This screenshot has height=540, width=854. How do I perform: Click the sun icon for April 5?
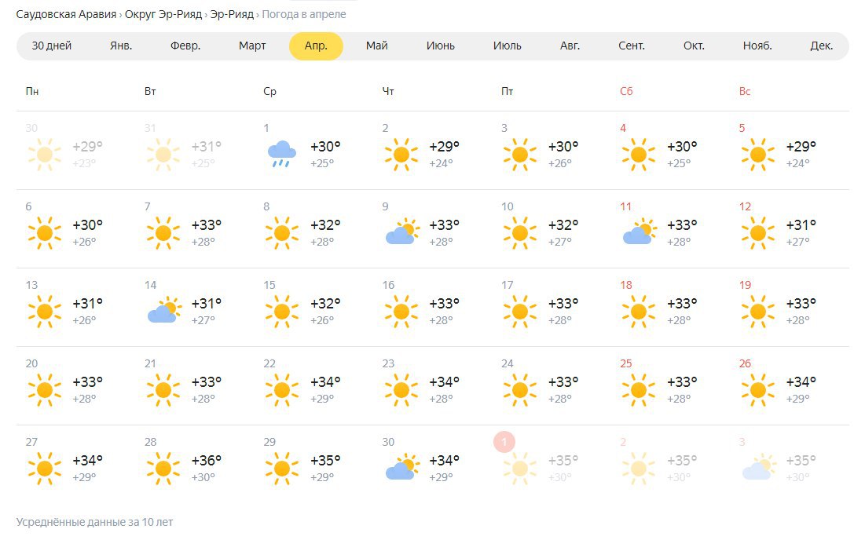point(757,155)
